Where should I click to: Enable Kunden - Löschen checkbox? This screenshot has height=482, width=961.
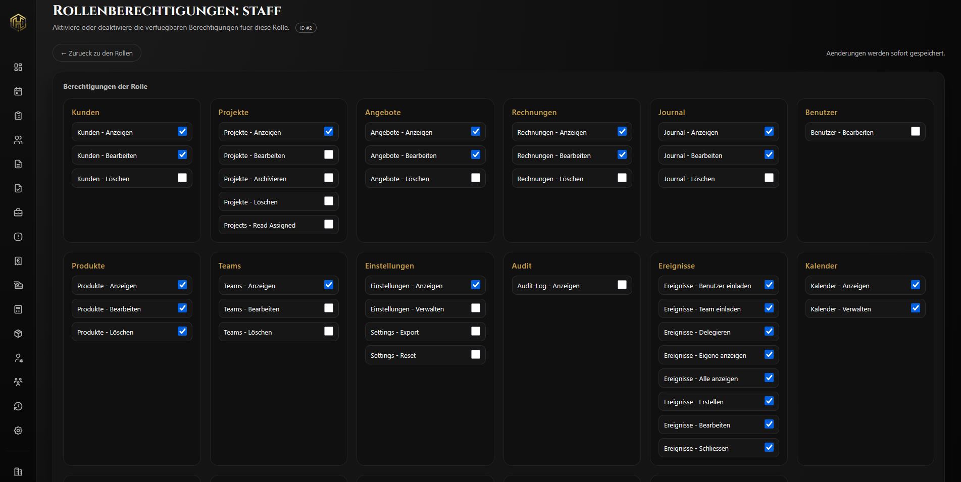(182, 178)
